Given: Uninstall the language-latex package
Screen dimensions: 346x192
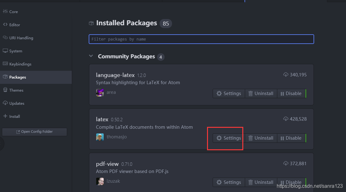Looking at the screenshot, I should pyautogui.click(x=261, y=94).
